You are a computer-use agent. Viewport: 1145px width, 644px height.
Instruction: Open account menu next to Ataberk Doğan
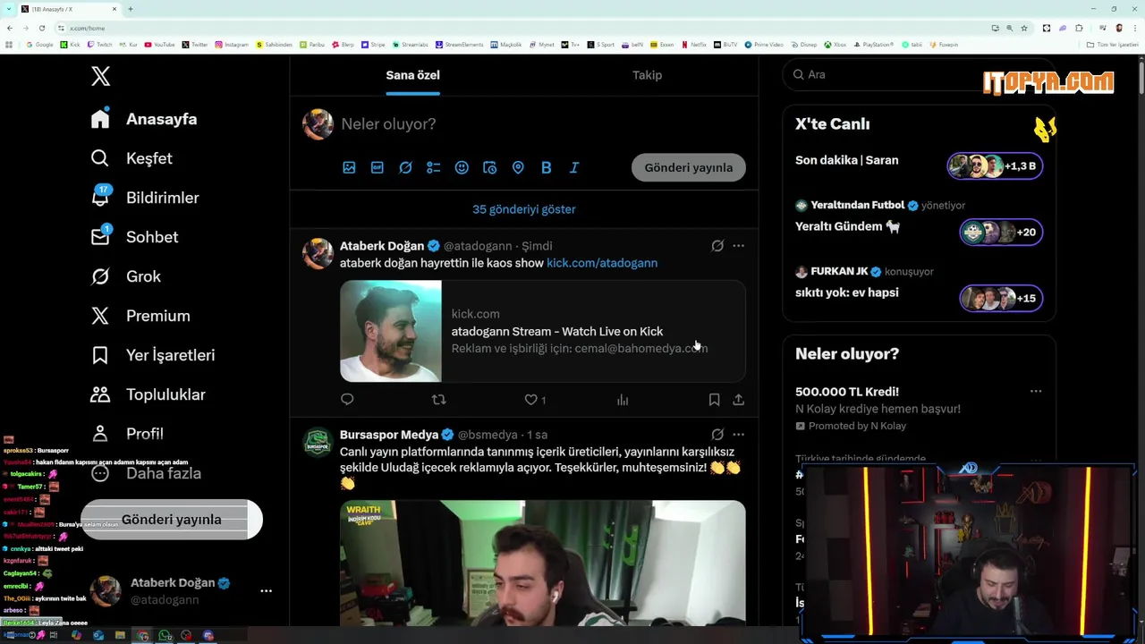tap(266, 591)
